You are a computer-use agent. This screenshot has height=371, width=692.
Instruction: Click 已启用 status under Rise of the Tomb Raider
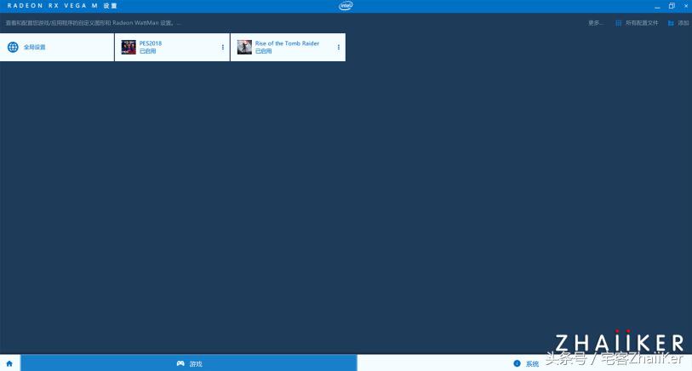(x=264, y=51)
